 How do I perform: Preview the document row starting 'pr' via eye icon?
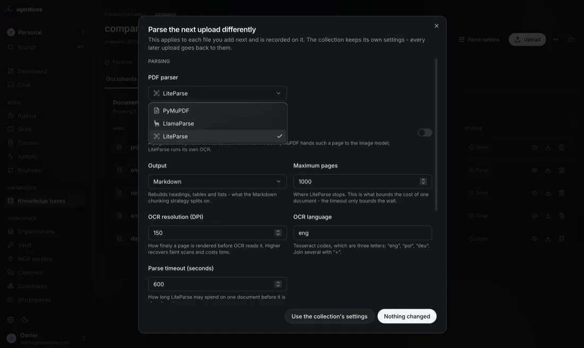534,147
